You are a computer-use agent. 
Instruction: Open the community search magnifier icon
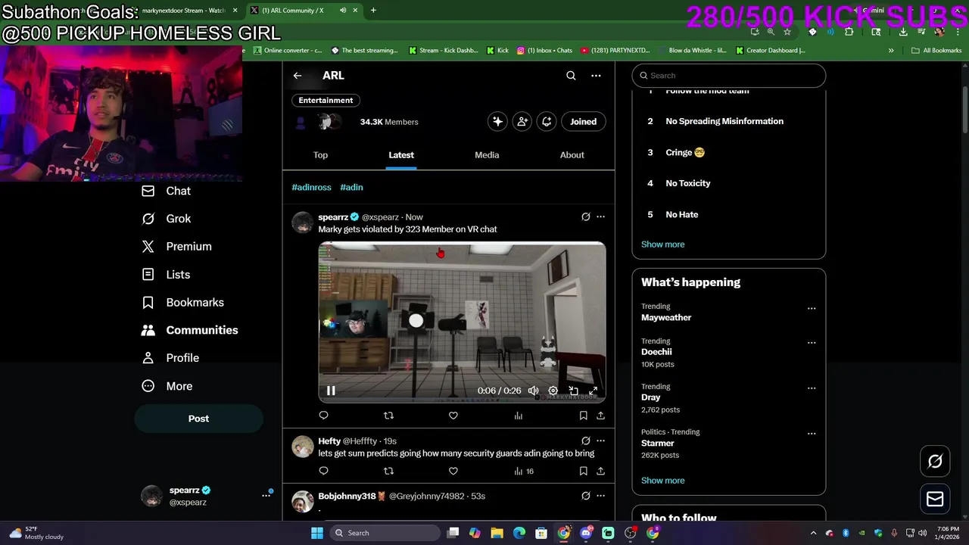[x=571, y=76]
